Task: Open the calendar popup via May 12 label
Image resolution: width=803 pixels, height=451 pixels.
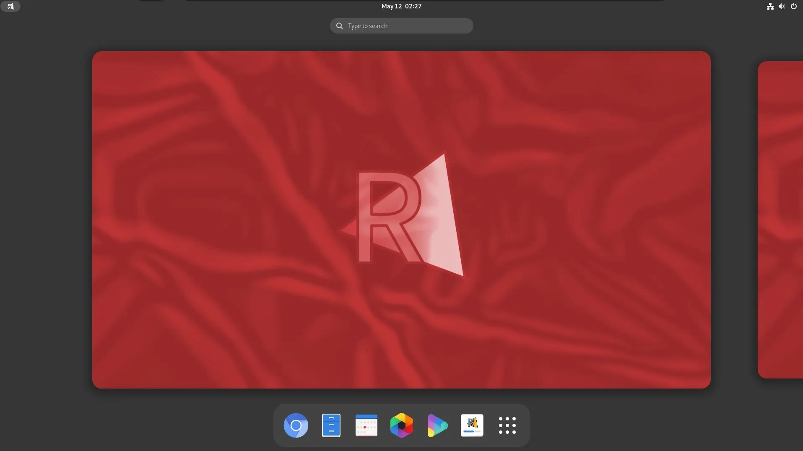Action: click(391, 6)
